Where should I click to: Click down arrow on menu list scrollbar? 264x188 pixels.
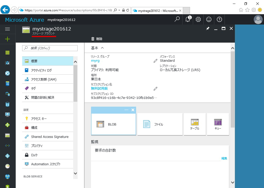pyautogui.click(x=76, y=173)
